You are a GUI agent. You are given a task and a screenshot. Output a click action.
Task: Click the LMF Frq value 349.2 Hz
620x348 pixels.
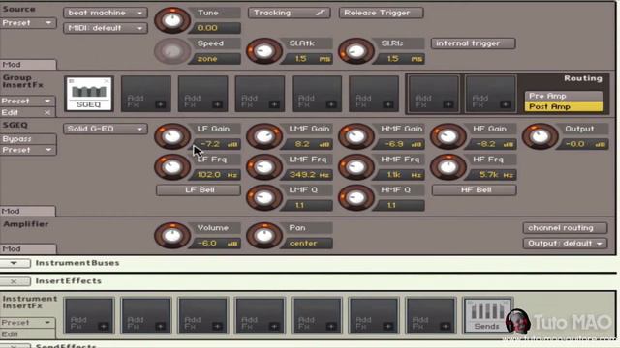coord(308,175)
